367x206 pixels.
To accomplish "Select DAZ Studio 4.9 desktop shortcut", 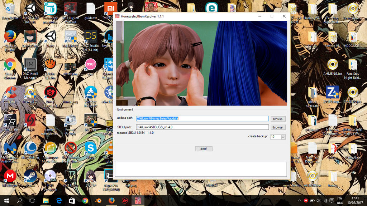I will [91, 41].
